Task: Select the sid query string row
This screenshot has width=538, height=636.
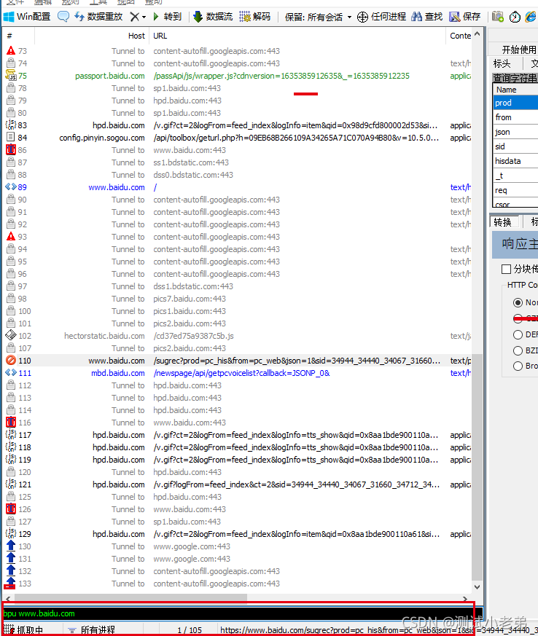Action: click(x=515, y=146)
